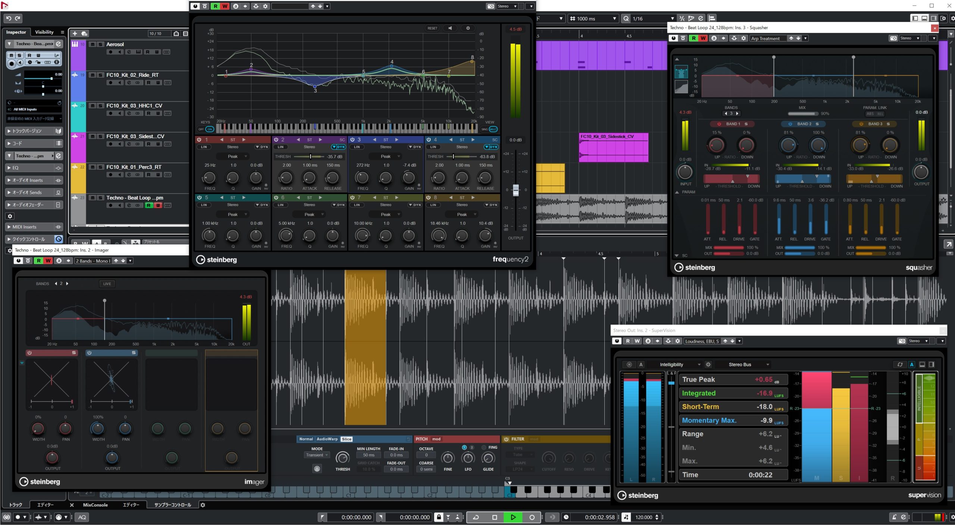Image resolution: width=955 pixels, height=525 pixels.
Task: Click the SuperVision pause measurement icon
Action: tap(629, 365)
